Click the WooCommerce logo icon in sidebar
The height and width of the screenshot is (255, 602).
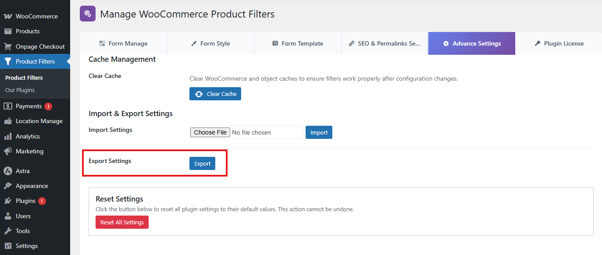[8, 16]
